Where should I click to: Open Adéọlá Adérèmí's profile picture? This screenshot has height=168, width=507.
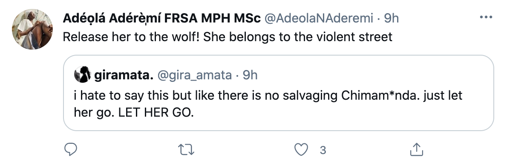32,29
